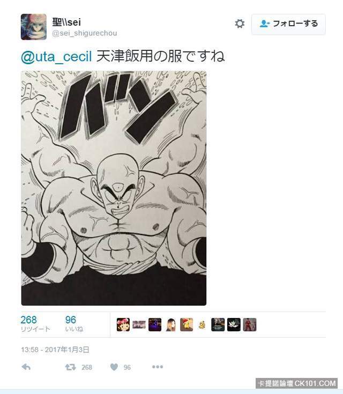The image size is (343, 394).
Task: Click the フォローする follow button
Action: pyautogui.click(x=288, y=24)
